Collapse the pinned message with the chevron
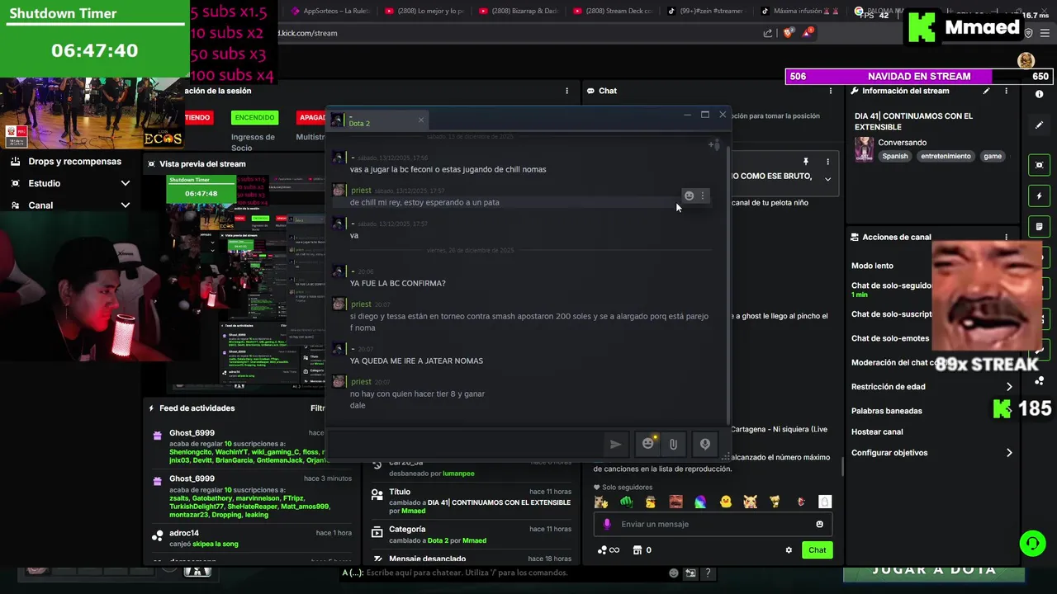The width and height of the screenshot is (1057, 594). 827,179
